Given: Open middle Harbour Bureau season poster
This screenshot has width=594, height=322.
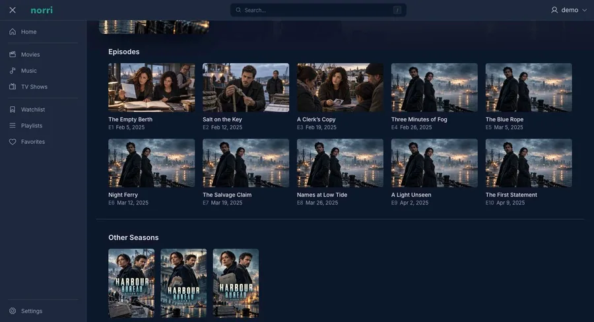Looking at the screenshot, I should [183, 283].
